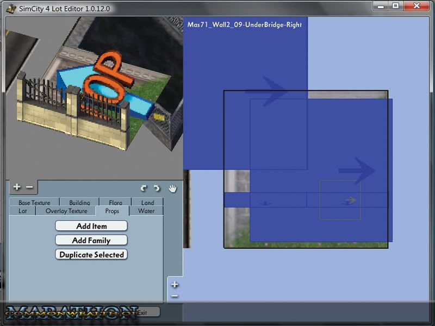This screenshot has width=435, height=326.
Task: Select the small arrow prop in plan view
Action: (x=350, y=200)
